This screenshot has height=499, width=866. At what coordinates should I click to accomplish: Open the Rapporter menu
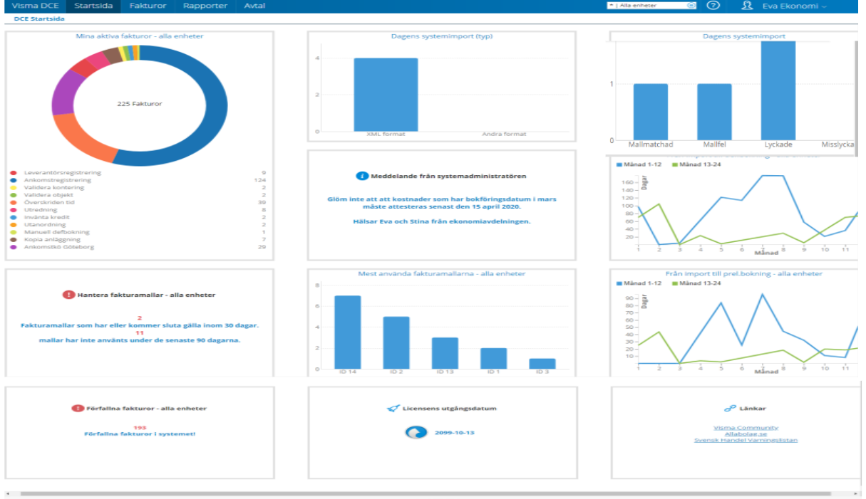205,6
